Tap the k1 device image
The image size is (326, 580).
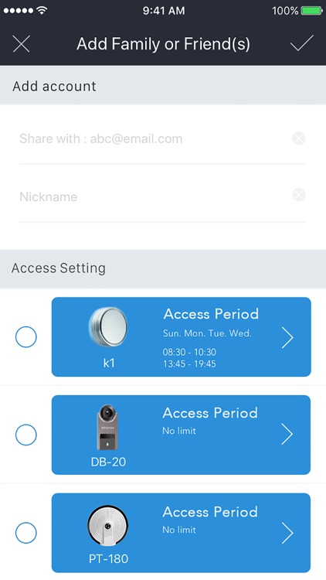click(108, 326)
